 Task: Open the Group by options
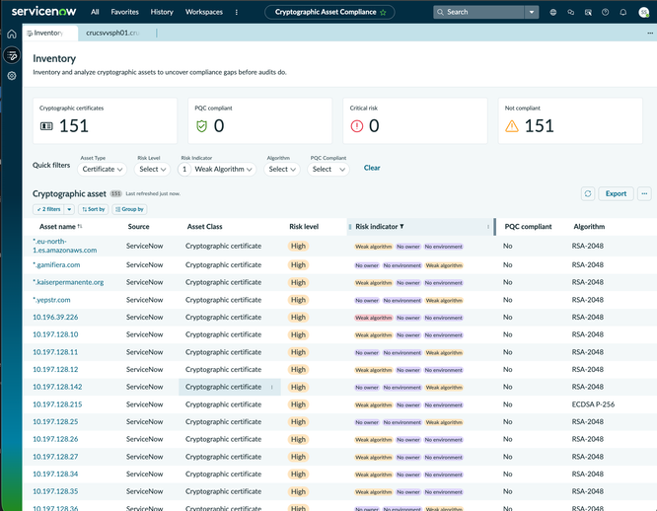click(x=129, y=209)
